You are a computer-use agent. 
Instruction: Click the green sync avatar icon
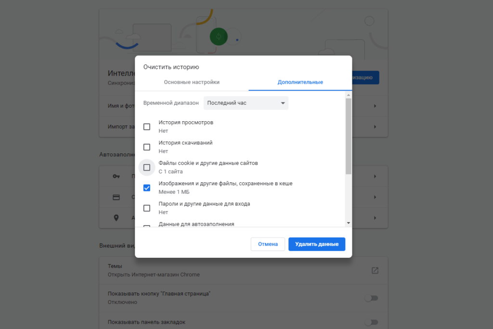click(219, 37)
